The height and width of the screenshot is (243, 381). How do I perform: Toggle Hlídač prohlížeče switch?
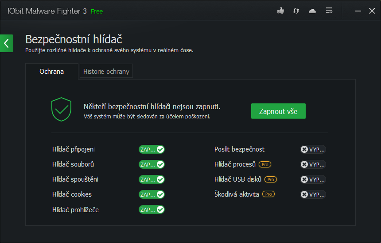[152, 209]
